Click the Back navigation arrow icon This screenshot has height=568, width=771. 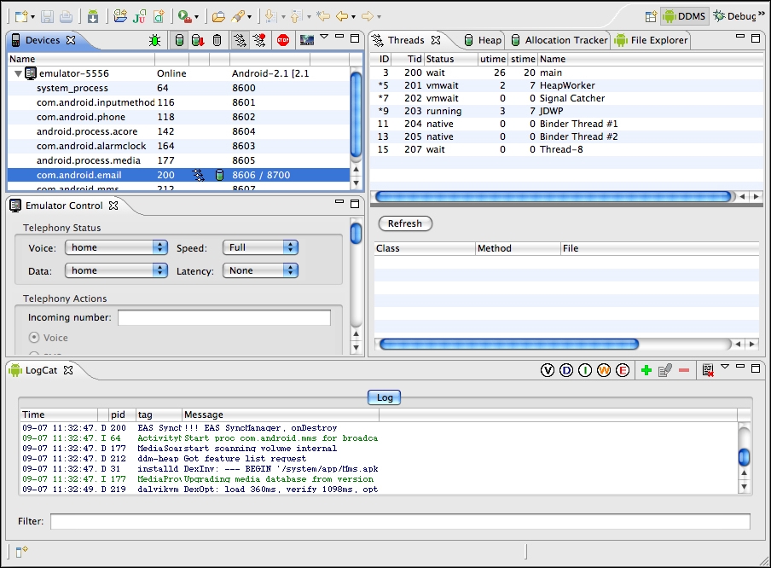342,17
